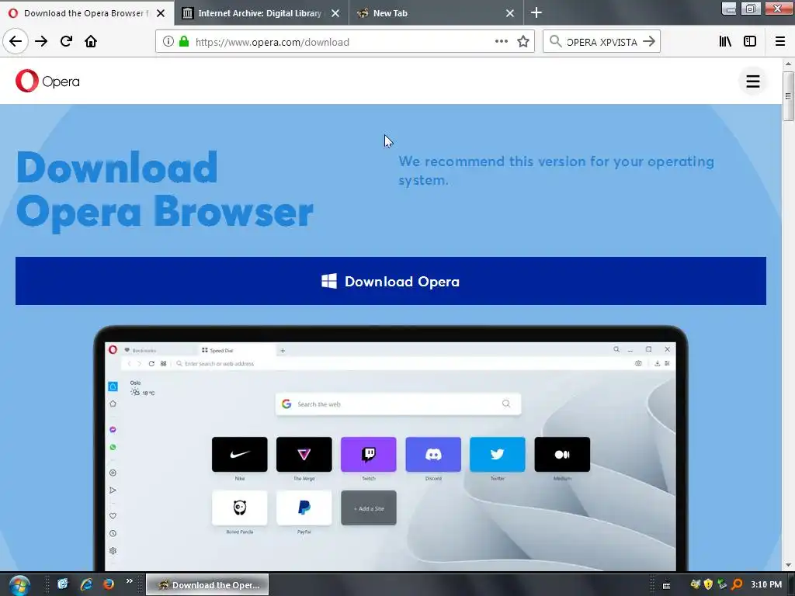This screenshot has height=596, width=795.
Task: Close the Internet Archive tab
Action: pos(335,13)
